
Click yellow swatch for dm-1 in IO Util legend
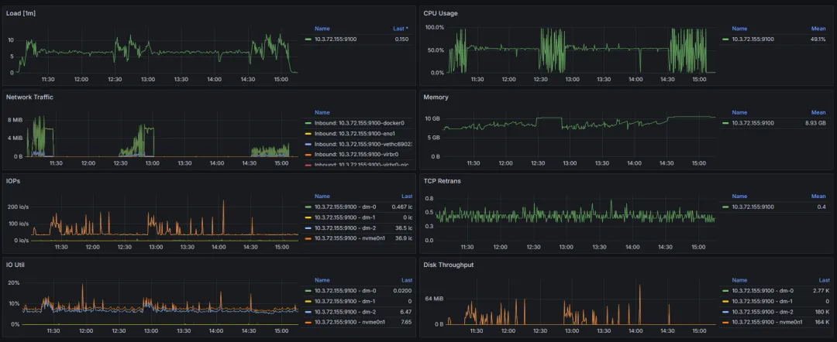308,301
